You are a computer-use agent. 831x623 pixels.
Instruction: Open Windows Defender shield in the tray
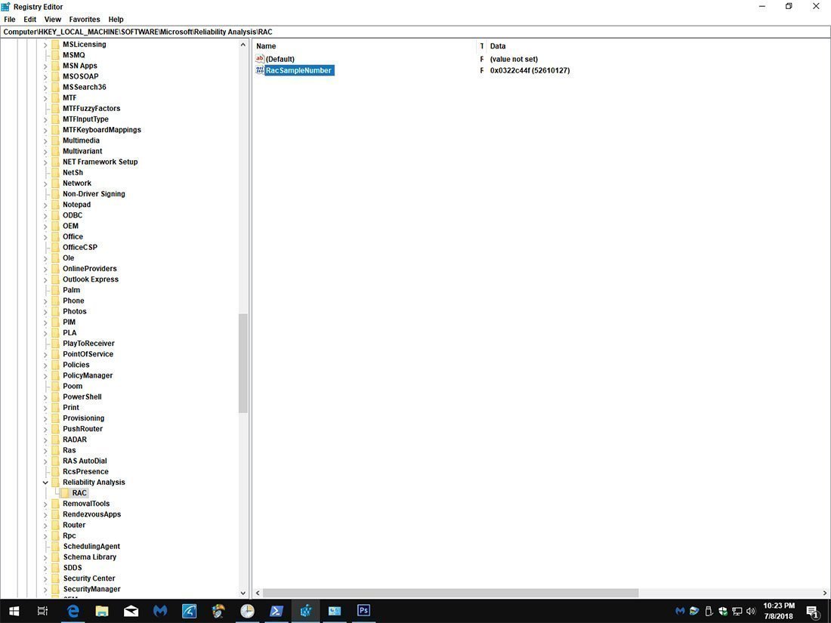[x=722, y=612]
